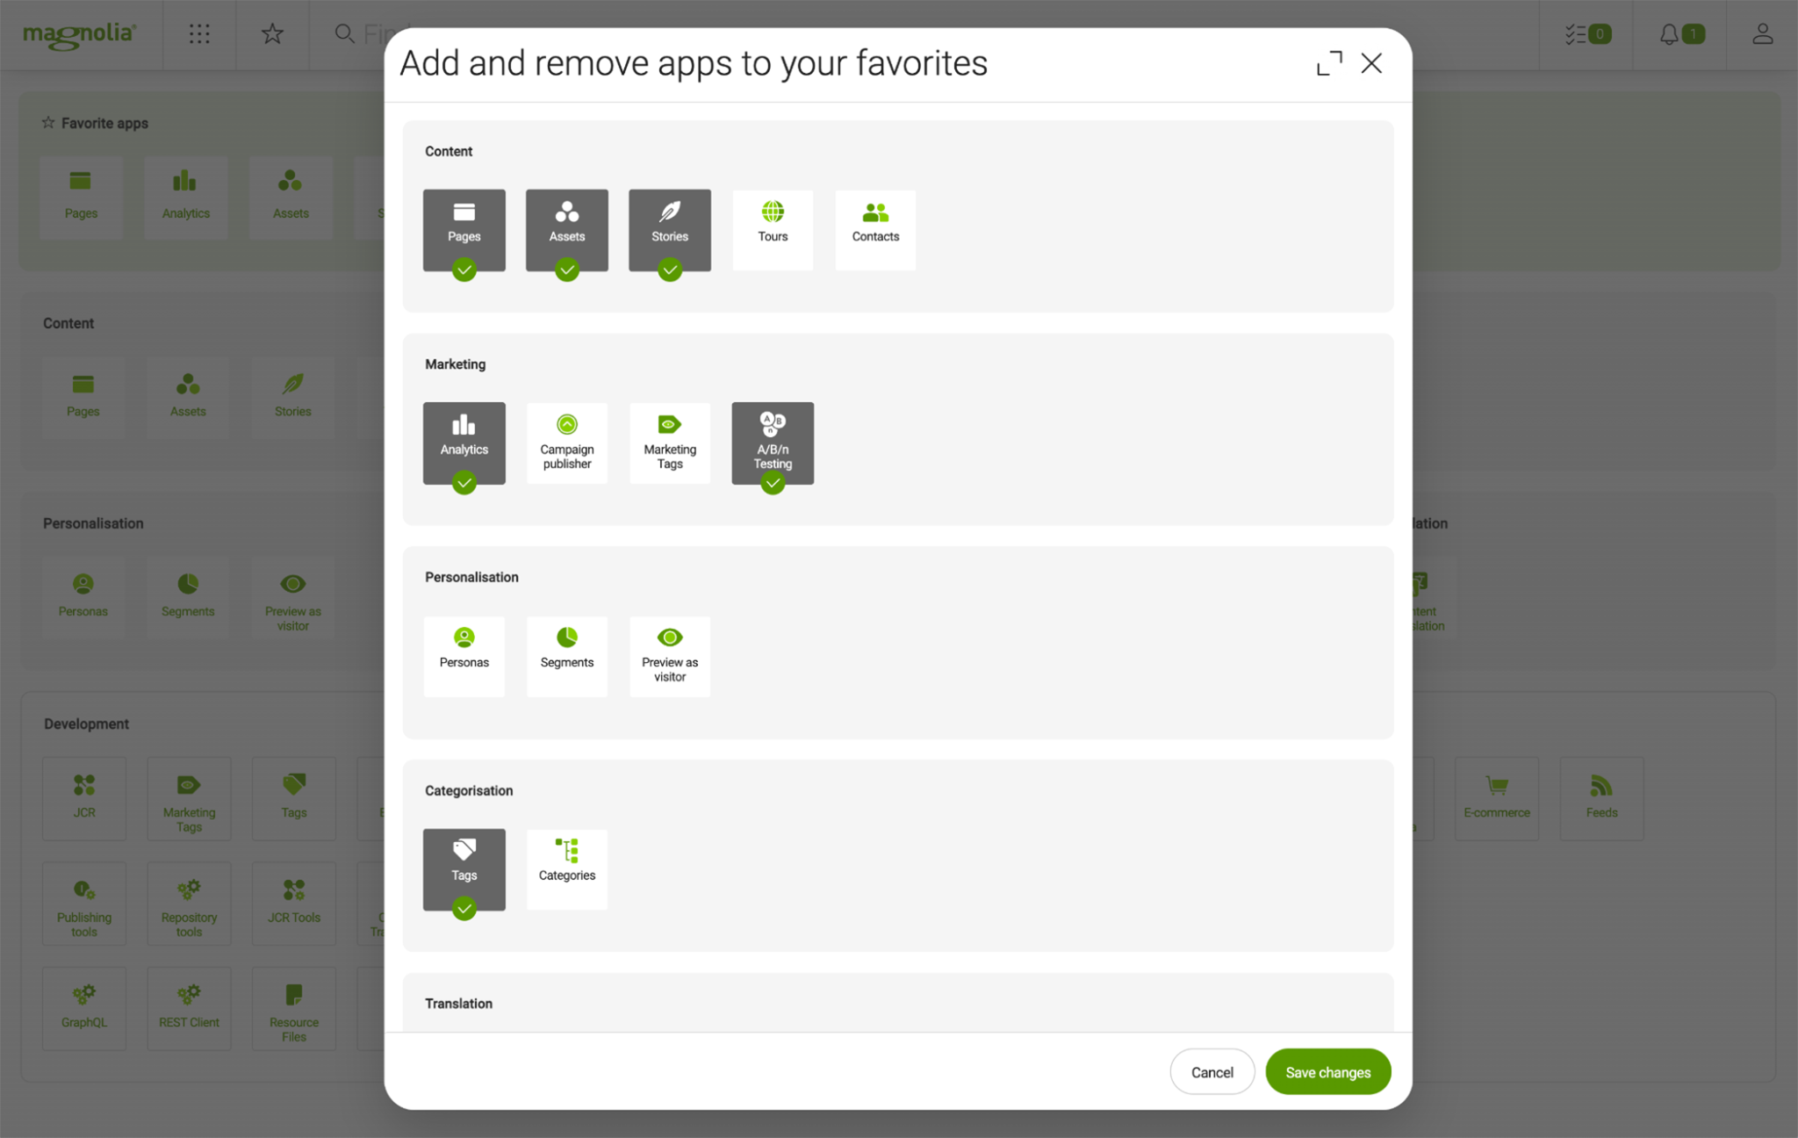Click Save changes button
This screenshot has width=1798, height=1138.
[1327, 1071]
